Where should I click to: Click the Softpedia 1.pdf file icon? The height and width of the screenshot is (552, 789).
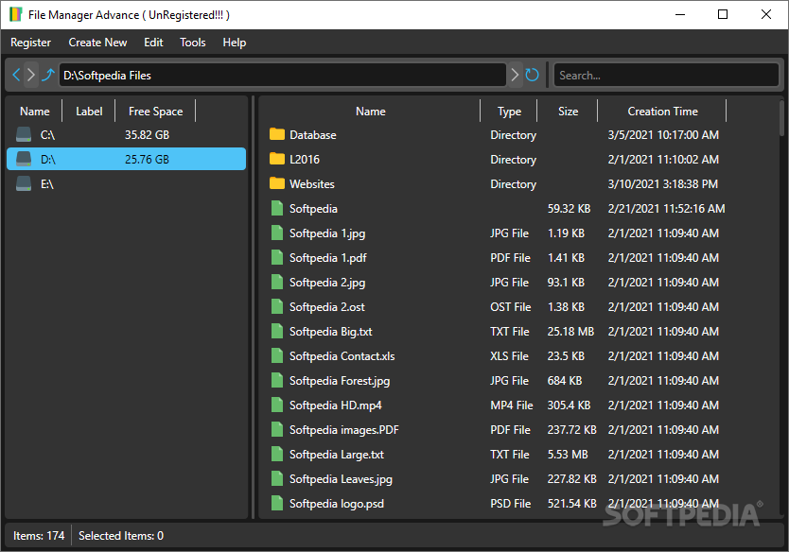pos(277,257)
